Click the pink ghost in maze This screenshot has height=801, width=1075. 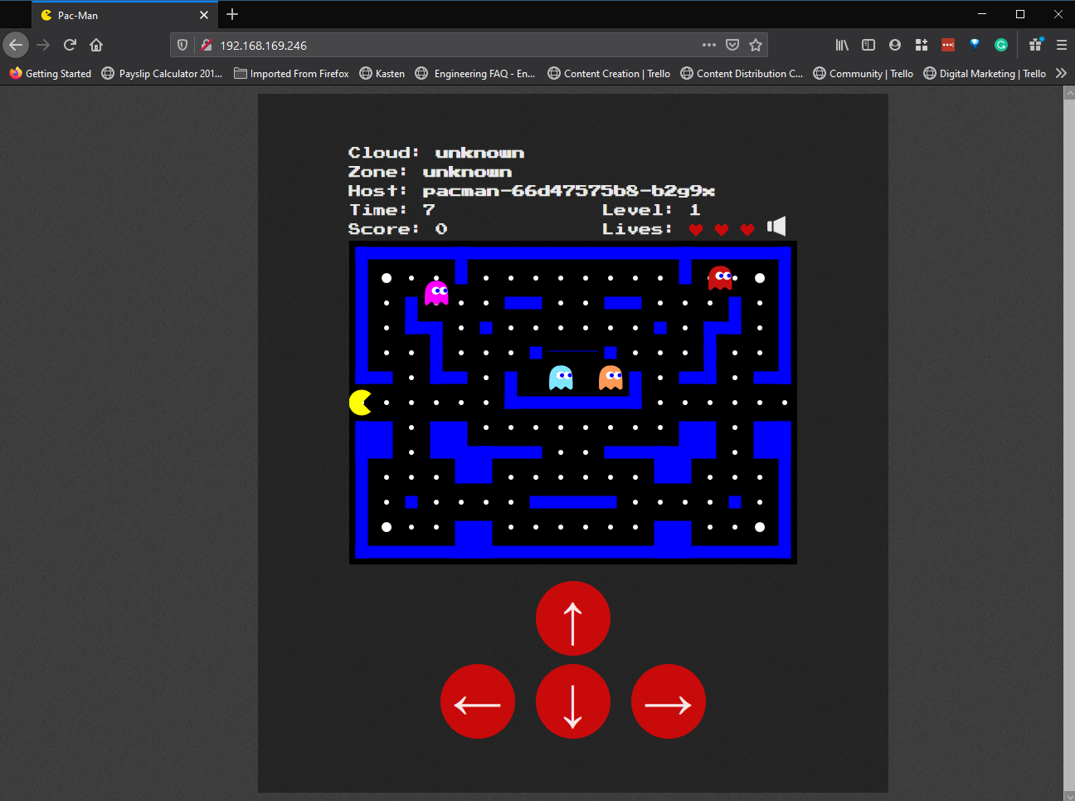(x=436, y=293)
